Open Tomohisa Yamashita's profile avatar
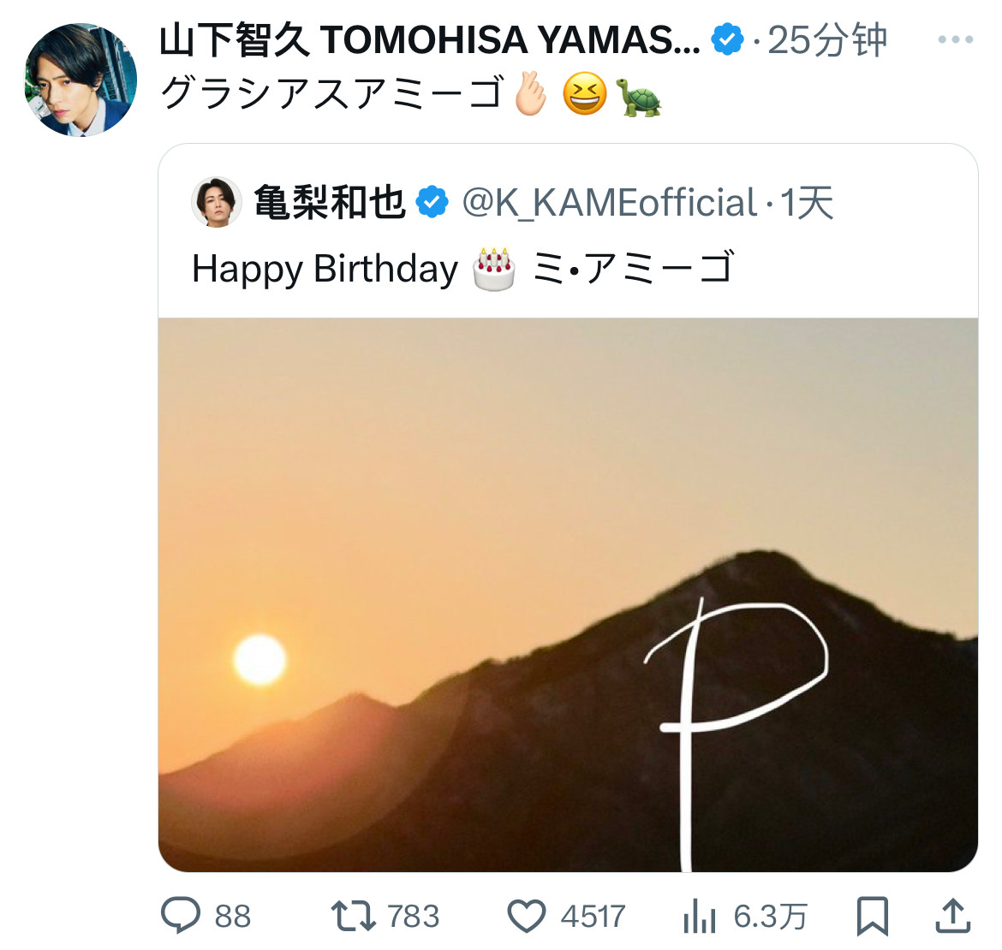Viewport: 1002px width, 950px height. (81, 80)
